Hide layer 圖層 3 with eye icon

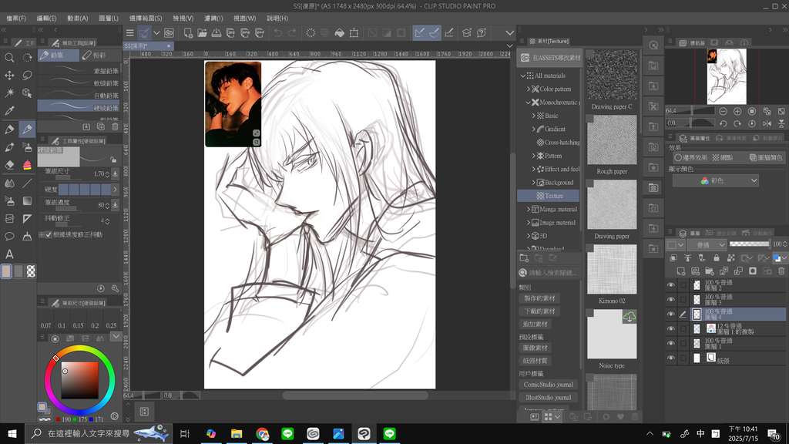(x=671, y=300)
